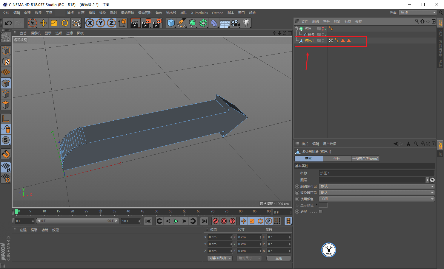This screenshot has width=444, height=269.
Task: Select the Spline Pen tool
Action: click(182, 23)
